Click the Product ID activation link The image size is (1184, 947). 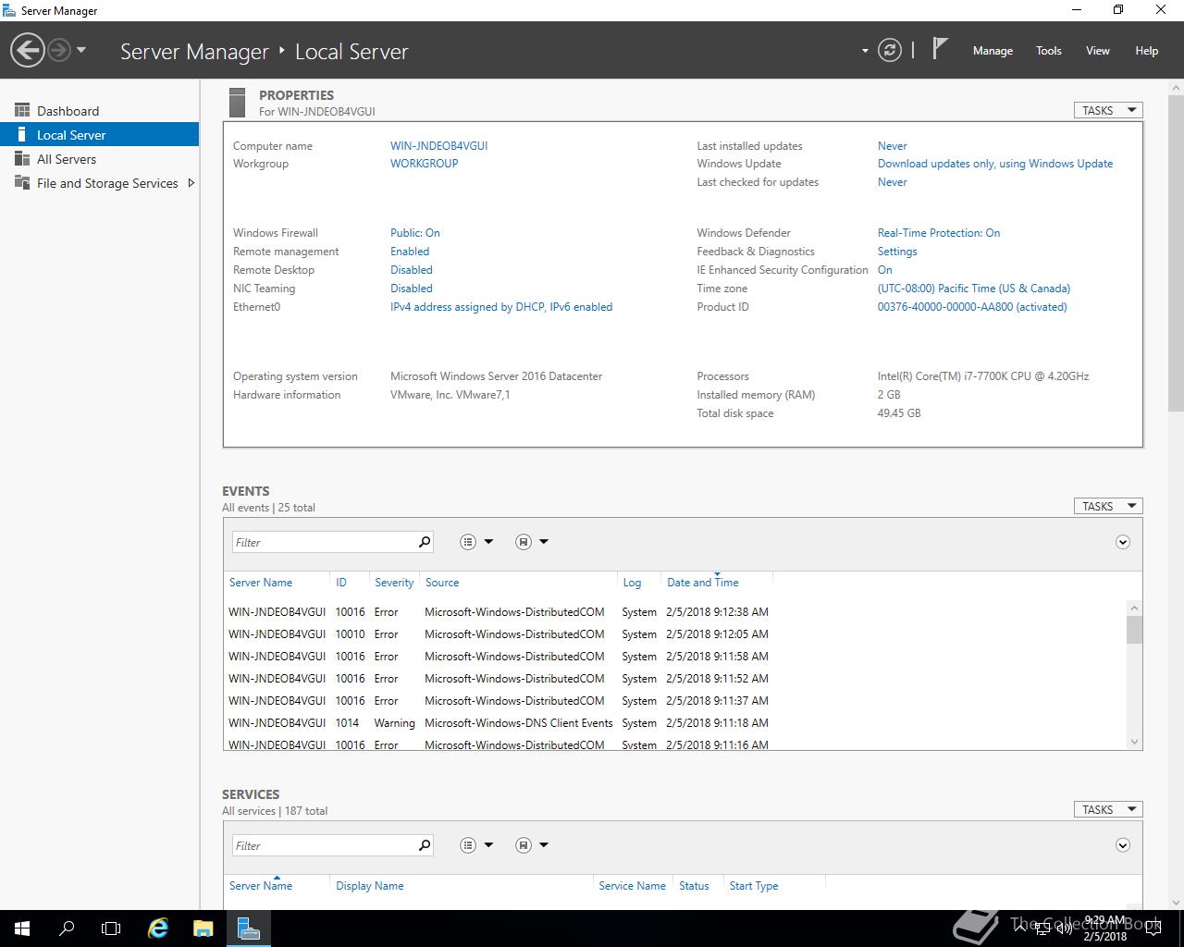tap(972, 307)
